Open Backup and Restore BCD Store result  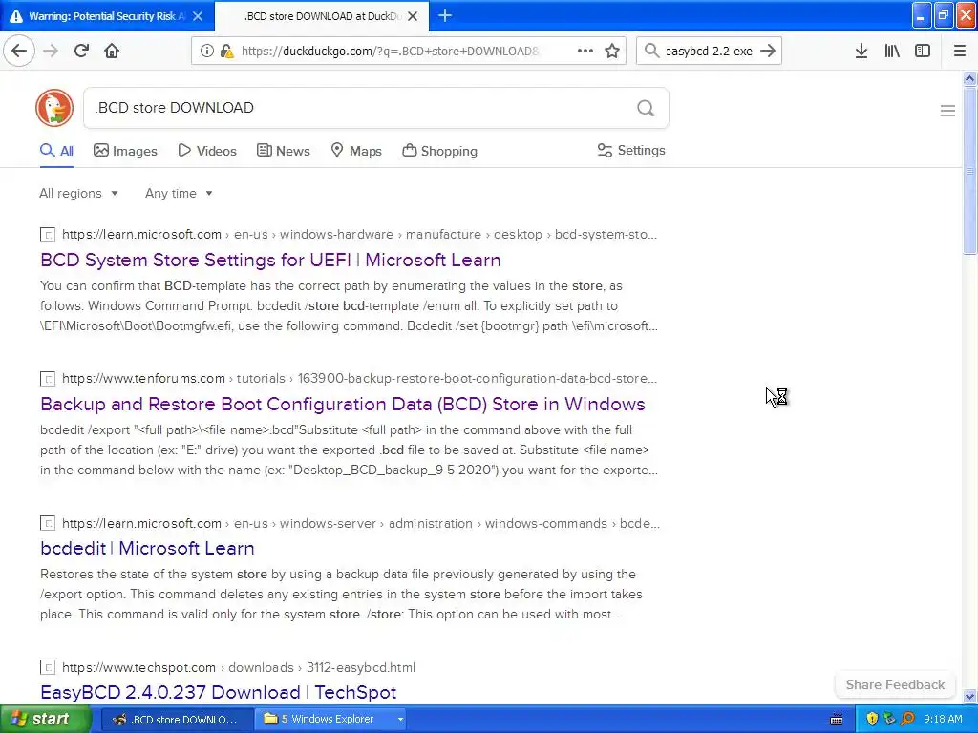[343, 404]
